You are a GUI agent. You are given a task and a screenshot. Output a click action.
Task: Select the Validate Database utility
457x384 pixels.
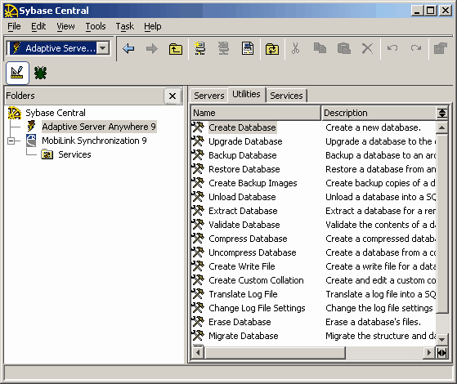(x=244, y=225)
